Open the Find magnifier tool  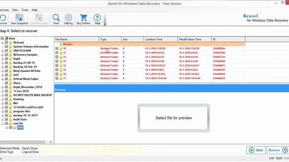[x=56, y=18]
